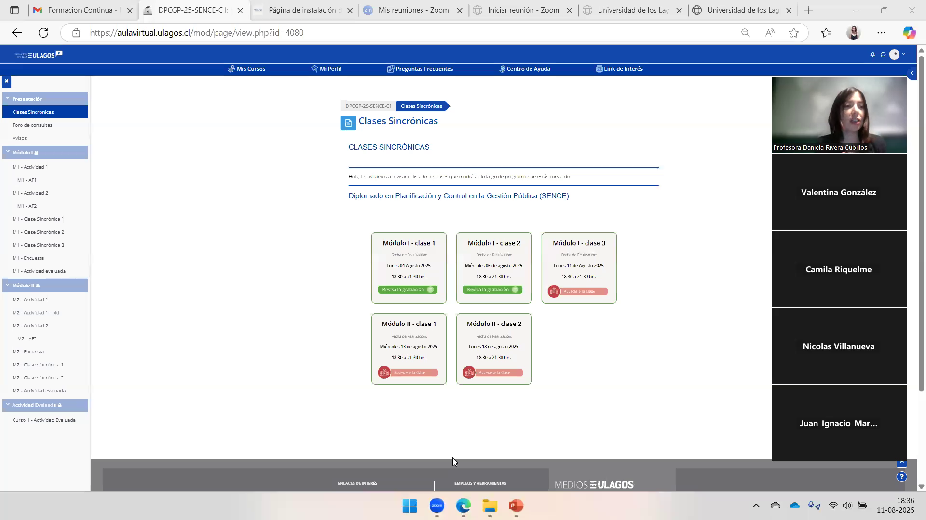Click the browser address bar URL

pyautogui.click(x=197, y=33)
